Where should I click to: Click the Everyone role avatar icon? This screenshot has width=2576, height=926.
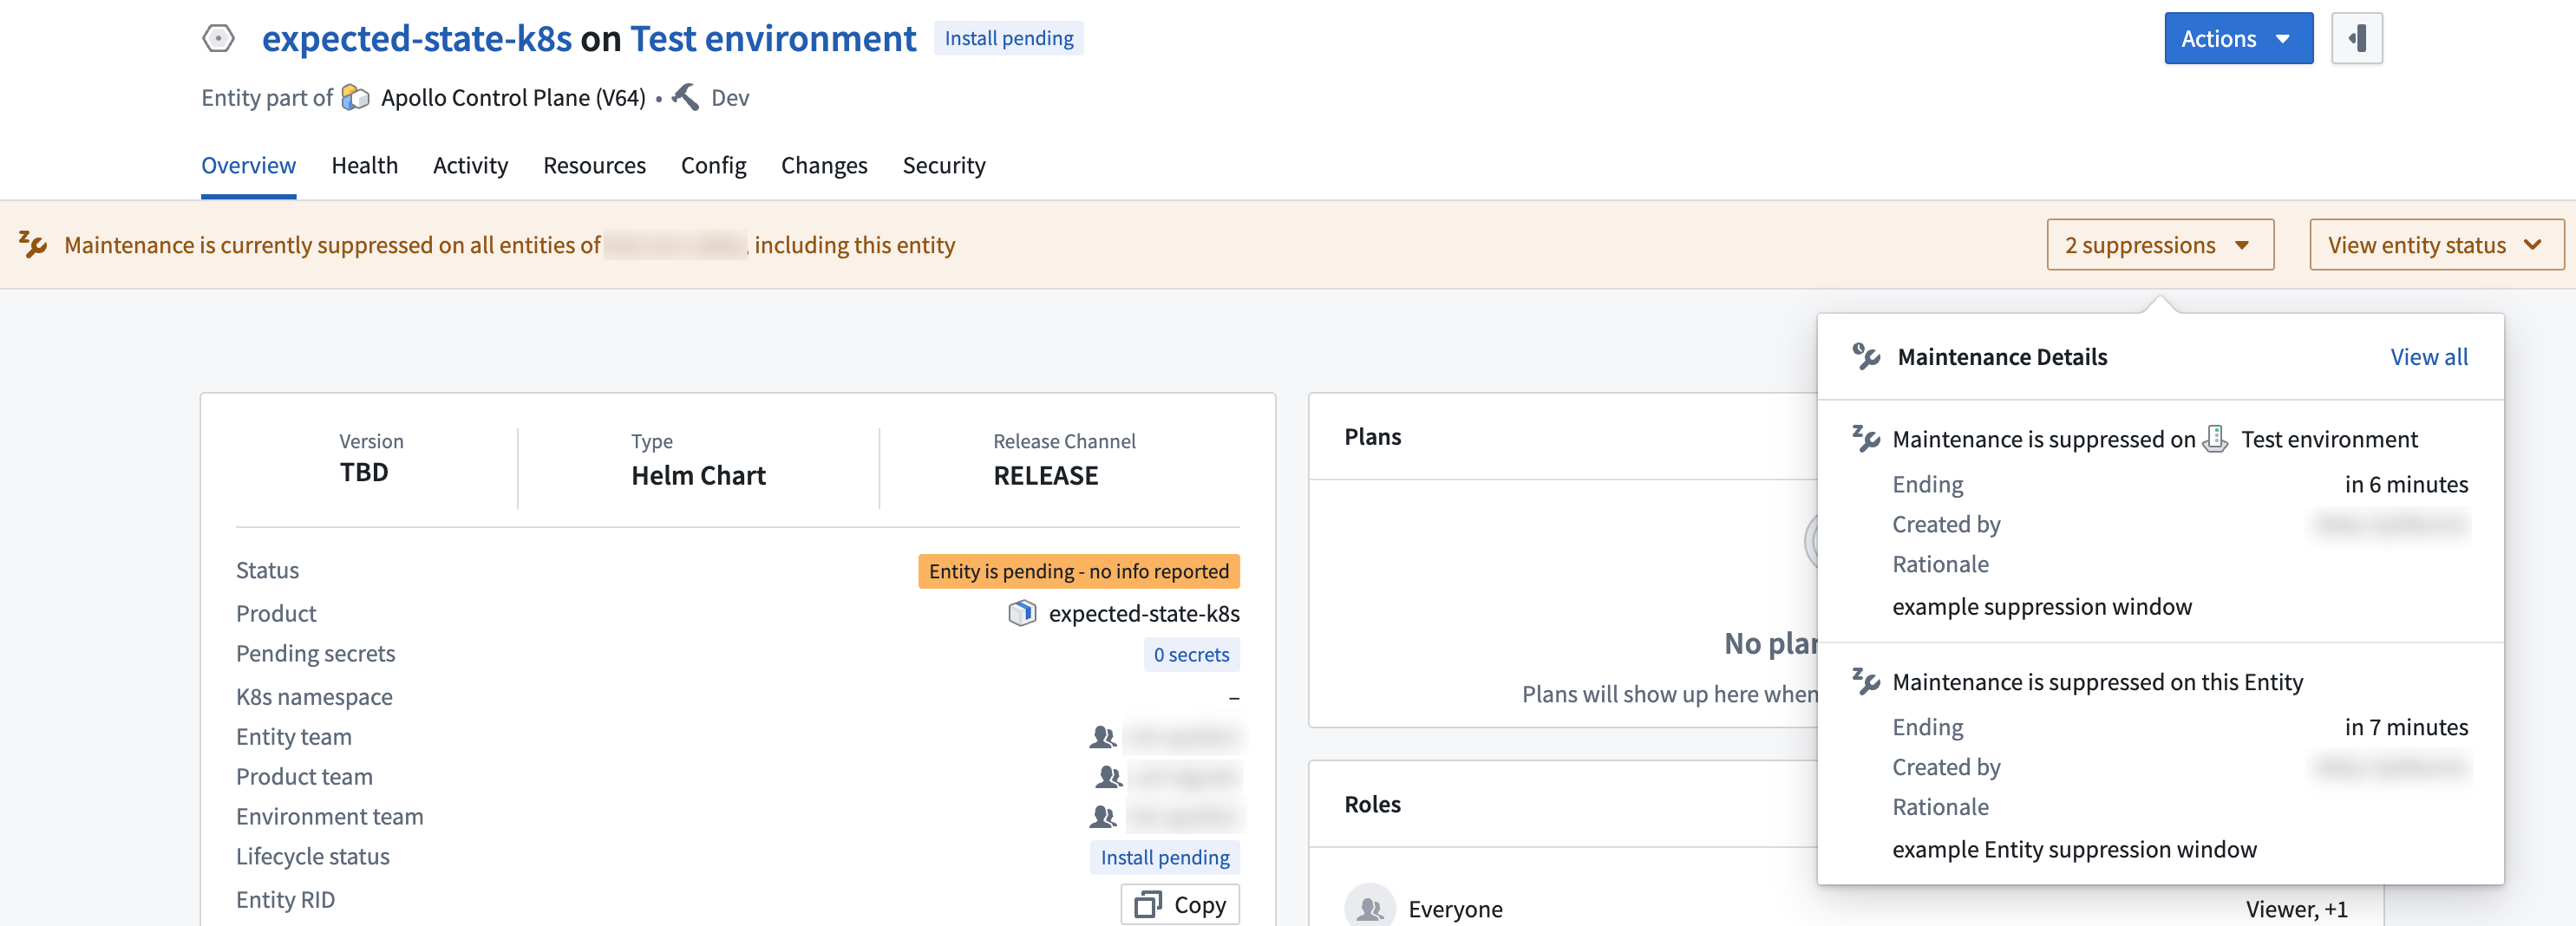coord(1369,907)
